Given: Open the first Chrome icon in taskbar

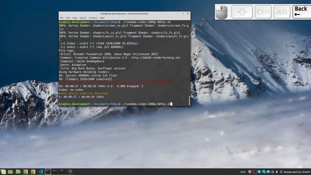Looking at the screenshot, I should pos(26,172).
